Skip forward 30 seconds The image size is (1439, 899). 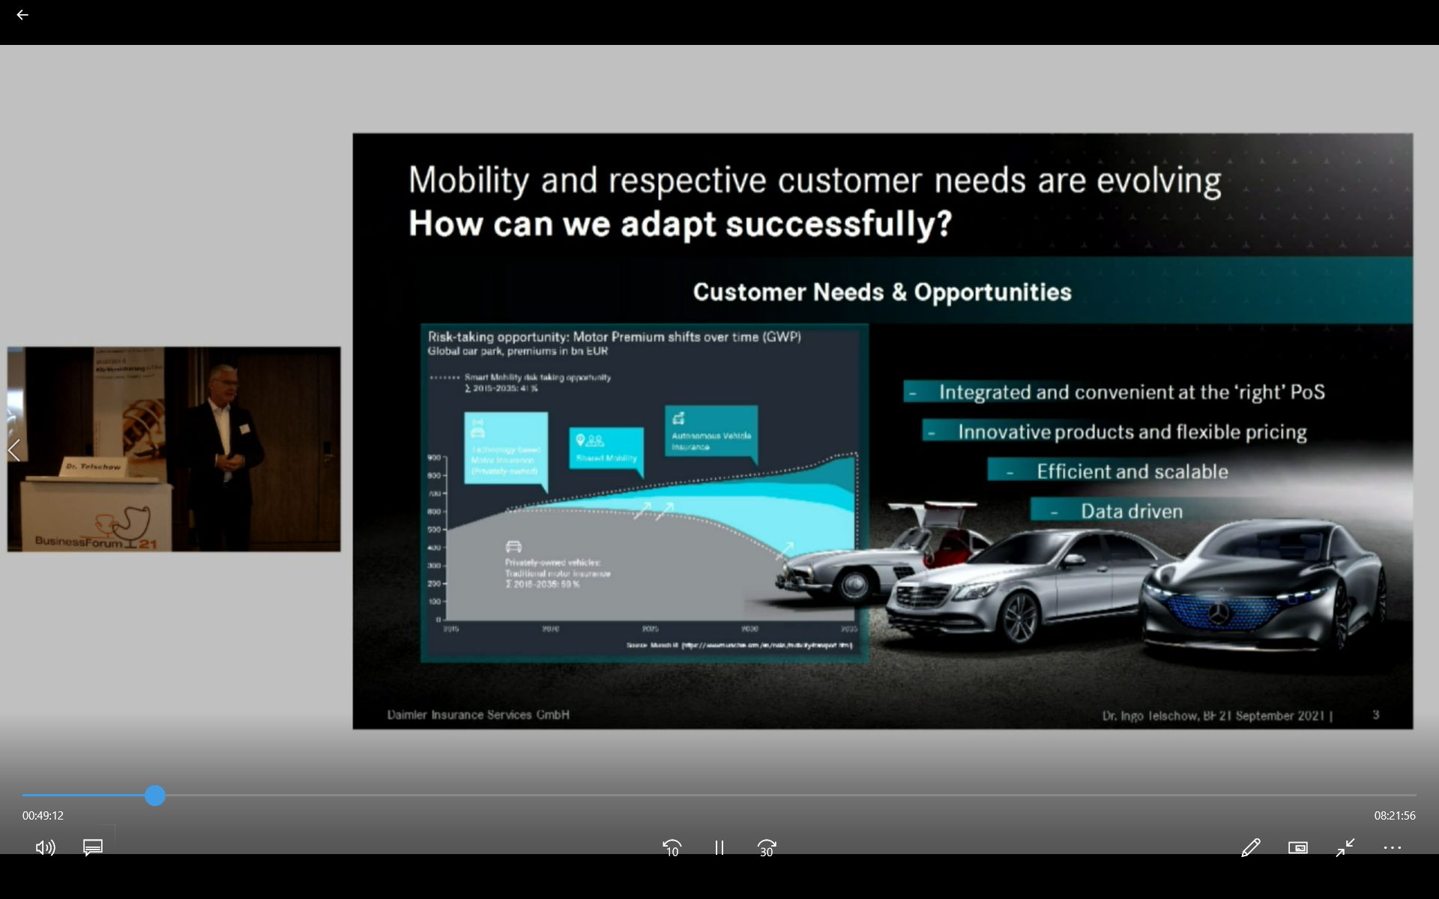pyautogui.click(x=766, y=847)
